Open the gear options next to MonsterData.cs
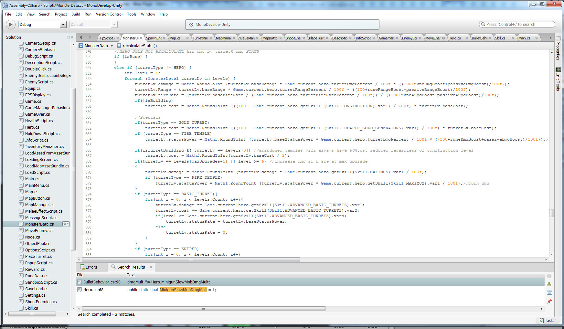Viewport: 564px width, 329px height. click(x=66, y=224)
